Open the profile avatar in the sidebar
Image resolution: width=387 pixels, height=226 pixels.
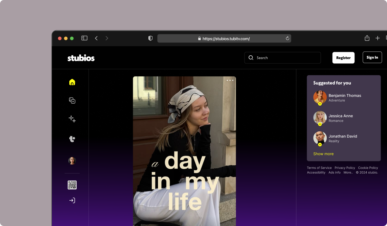(72, 161)
